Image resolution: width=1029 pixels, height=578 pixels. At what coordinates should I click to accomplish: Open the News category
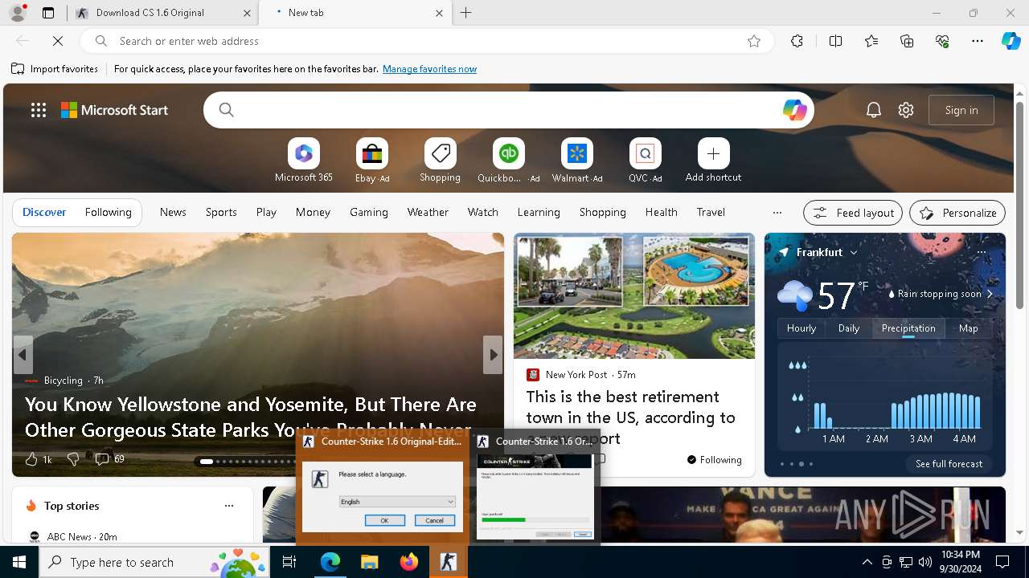[x=173, y=213]
